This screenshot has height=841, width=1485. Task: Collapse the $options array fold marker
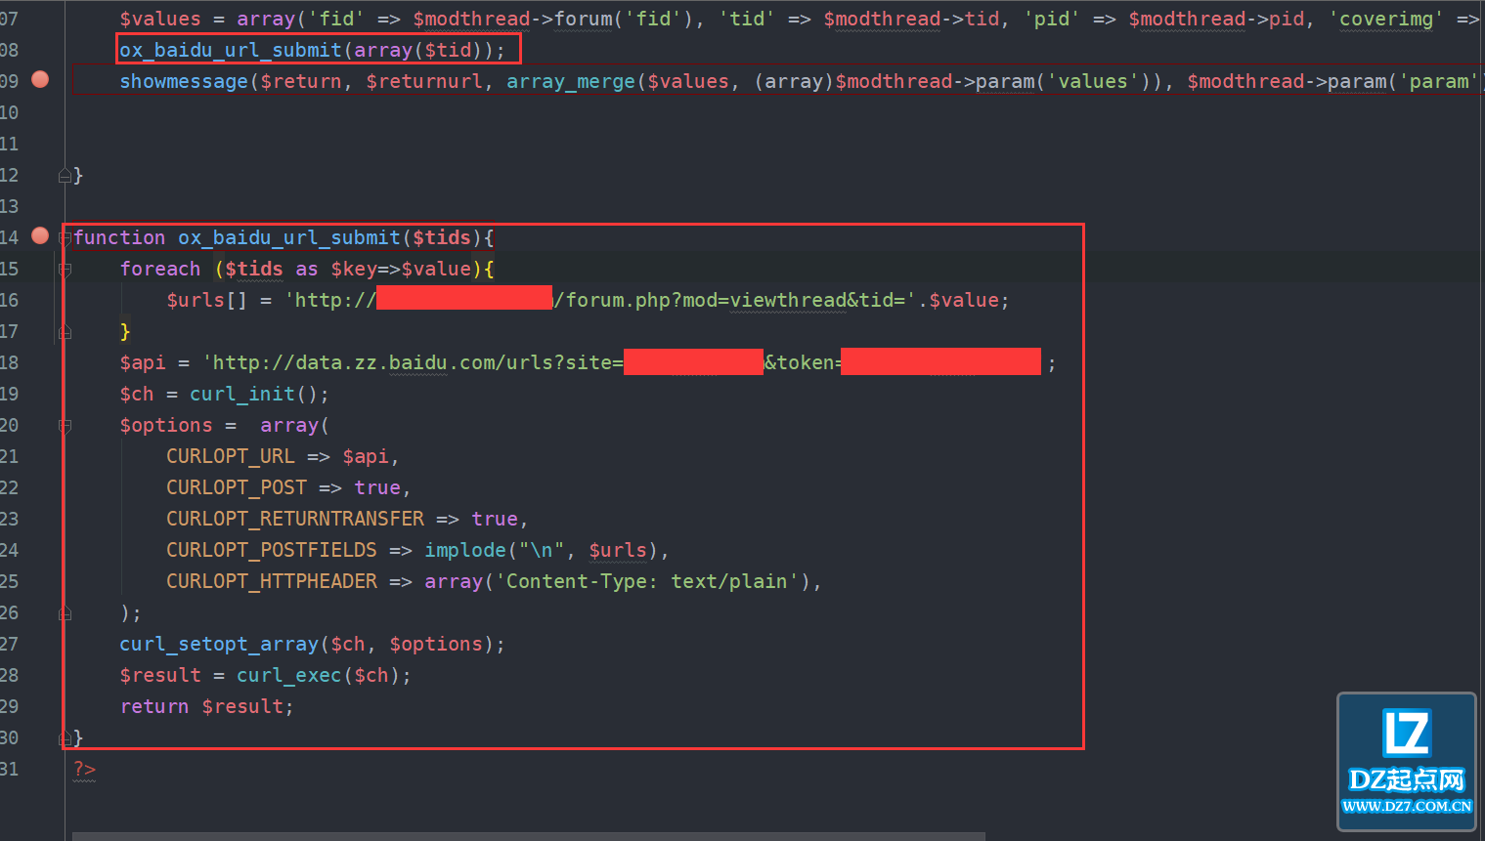click(65, 425)
